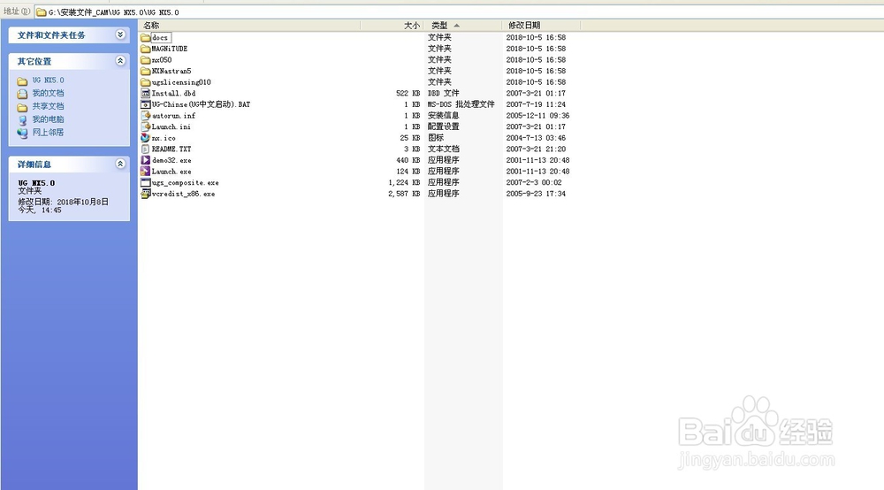The height and width of the screenshot is (490, 884).
Task: Select the MAGNiTUDE folder icon
Action: pos(146,49)
